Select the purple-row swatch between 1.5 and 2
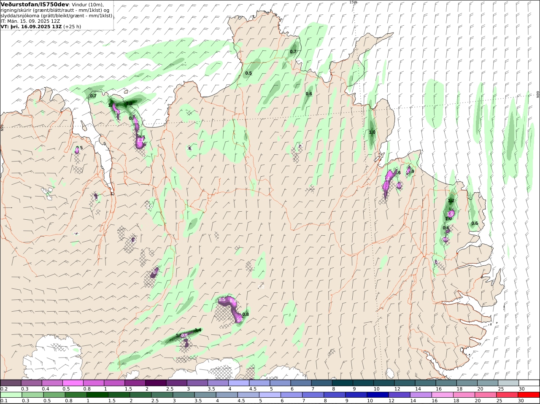 135,382
